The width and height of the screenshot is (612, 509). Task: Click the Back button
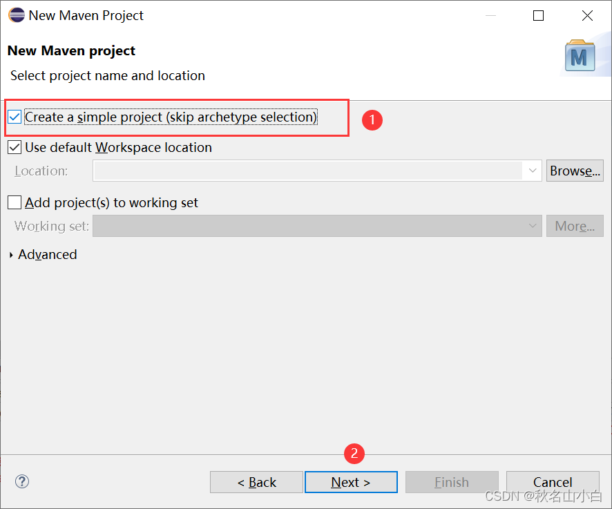(x=256, y=481)
